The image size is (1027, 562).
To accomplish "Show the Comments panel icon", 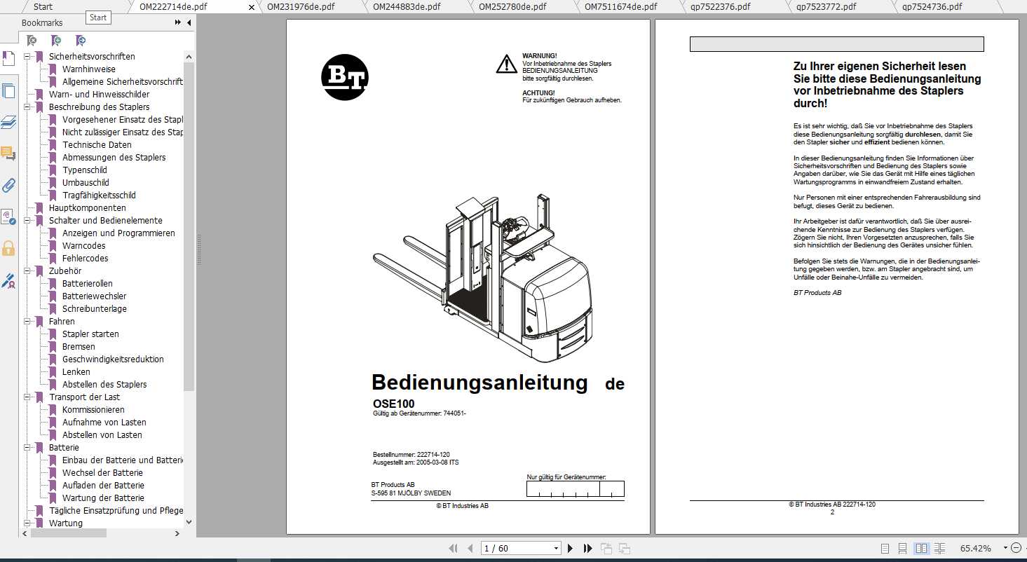I will 8,153.
